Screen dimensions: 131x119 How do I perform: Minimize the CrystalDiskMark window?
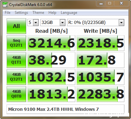pyautogui.click(x=101, y=3)
